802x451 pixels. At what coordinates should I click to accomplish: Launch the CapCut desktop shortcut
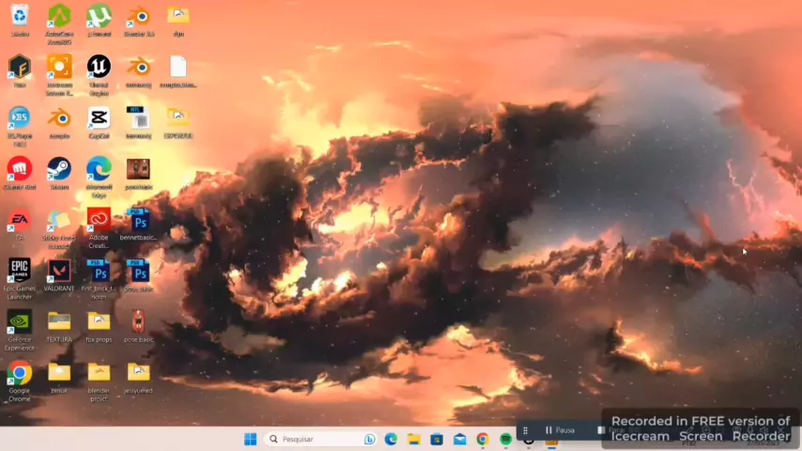coord(99,123)
